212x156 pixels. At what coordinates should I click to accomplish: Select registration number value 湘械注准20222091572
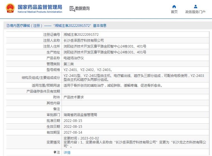click(x=81, y=35)
